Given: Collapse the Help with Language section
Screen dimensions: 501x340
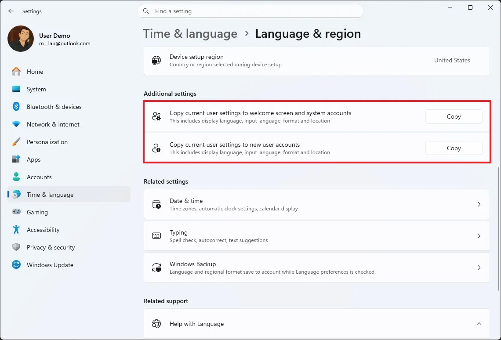Looking at the screenshot, I should [479, 324].
